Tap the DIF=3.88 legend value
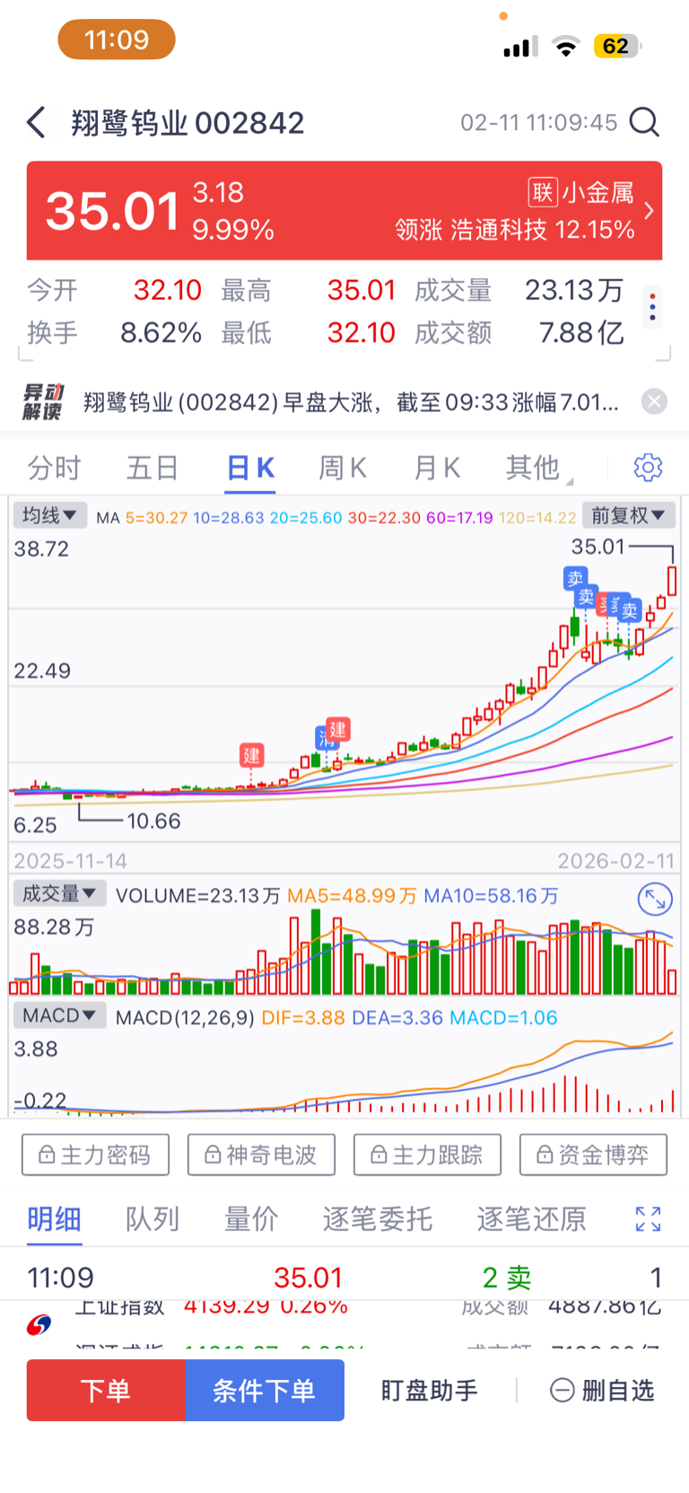 point(303,1018)
